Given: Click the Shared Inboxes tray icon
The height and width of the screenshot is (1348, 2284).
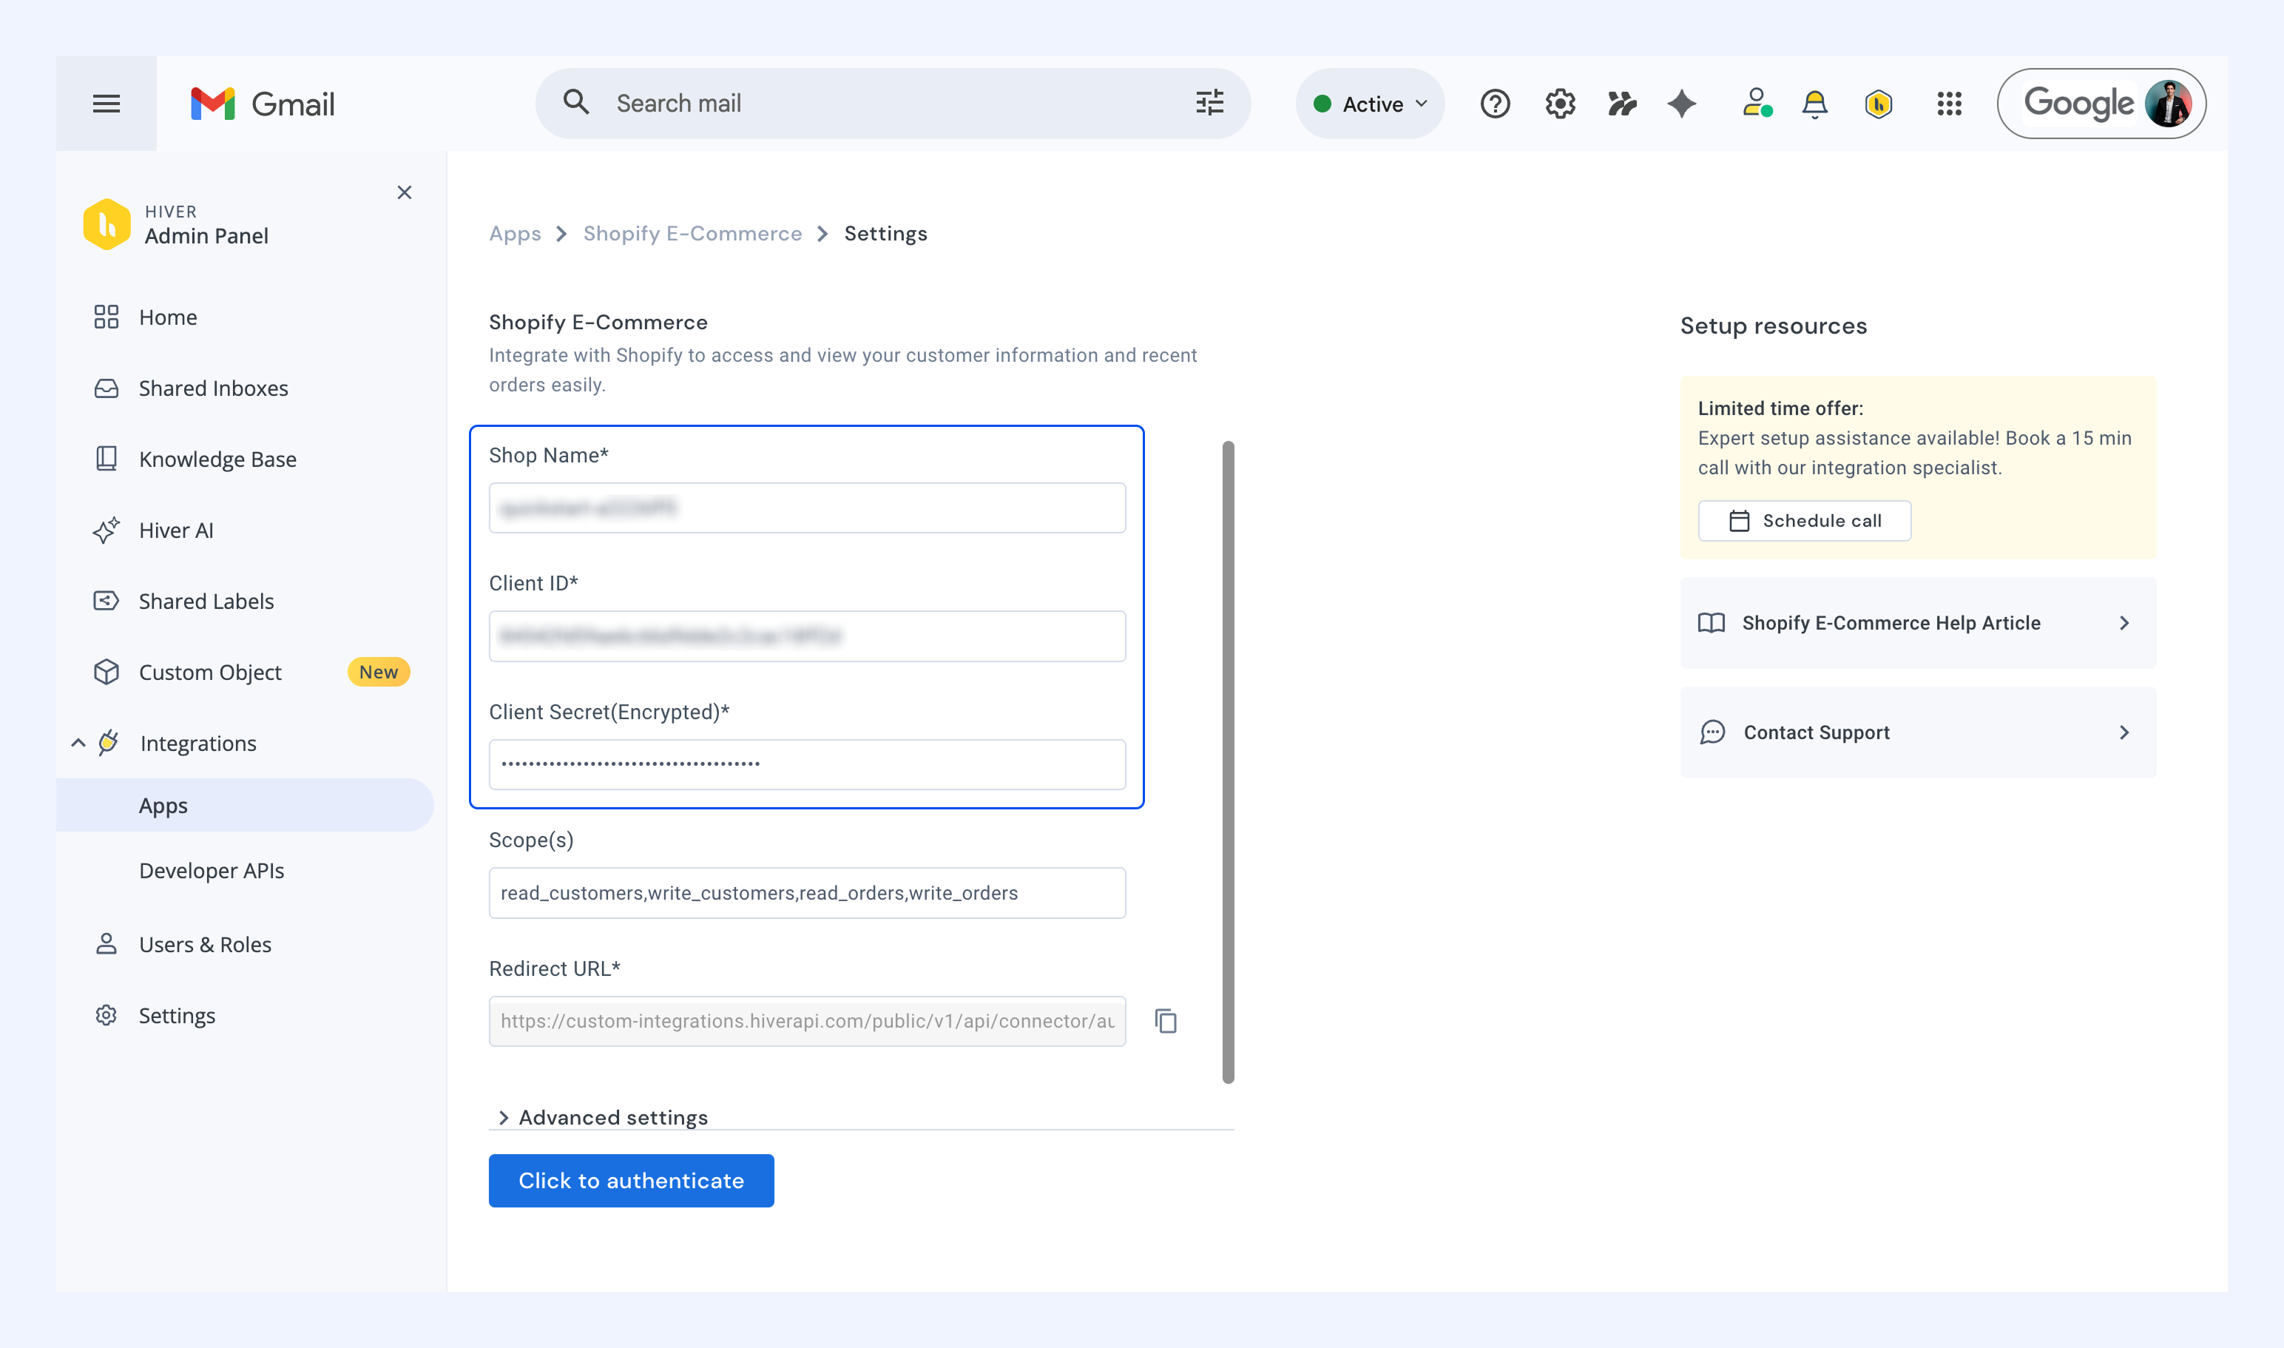Looking at the screenshot, I should point(107,388).
